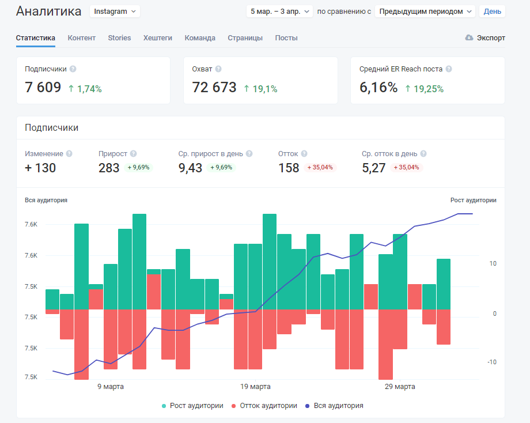Image resolution: width=530 pixels, height=423 pixels.
Task: Click help icon next to Ср. прирост в день
Action: click(x=249, y=154)
